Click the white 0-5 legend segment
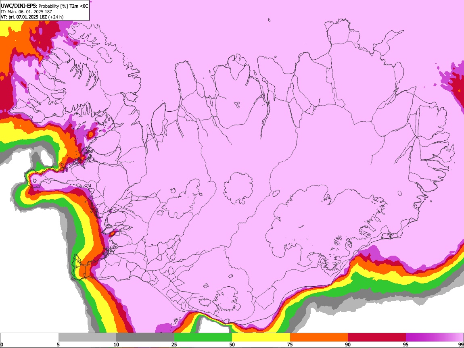 [x=29, y=338]
